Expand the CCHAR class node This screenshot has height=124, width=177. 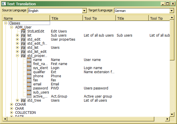pos(12,105)
